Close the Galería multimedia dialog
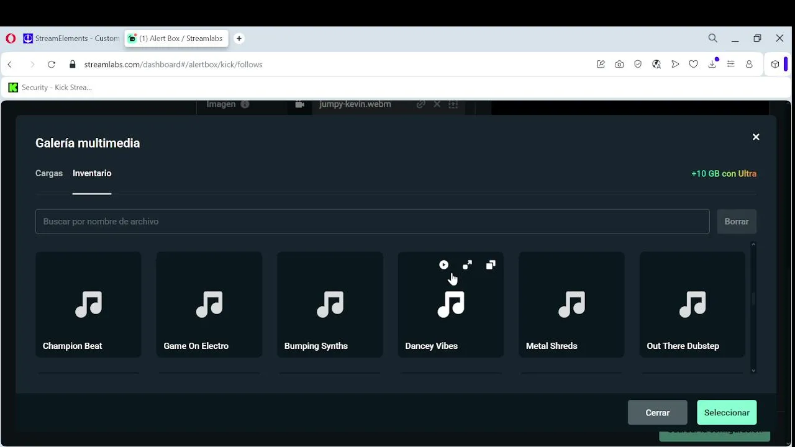The width and height of the screenshot is (795, 447). tap(756, 137)
